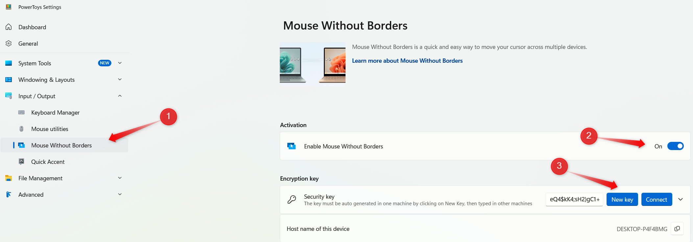Click the DESKTOP-P4F4BMG host name text

pyautogui.click(x=642, y=229)
